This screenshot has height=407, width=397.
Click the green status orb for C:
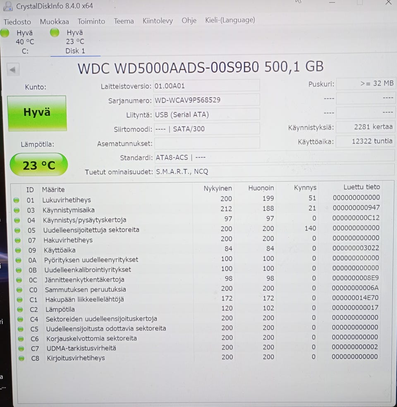pyautogui.click(x=5, y=33)
